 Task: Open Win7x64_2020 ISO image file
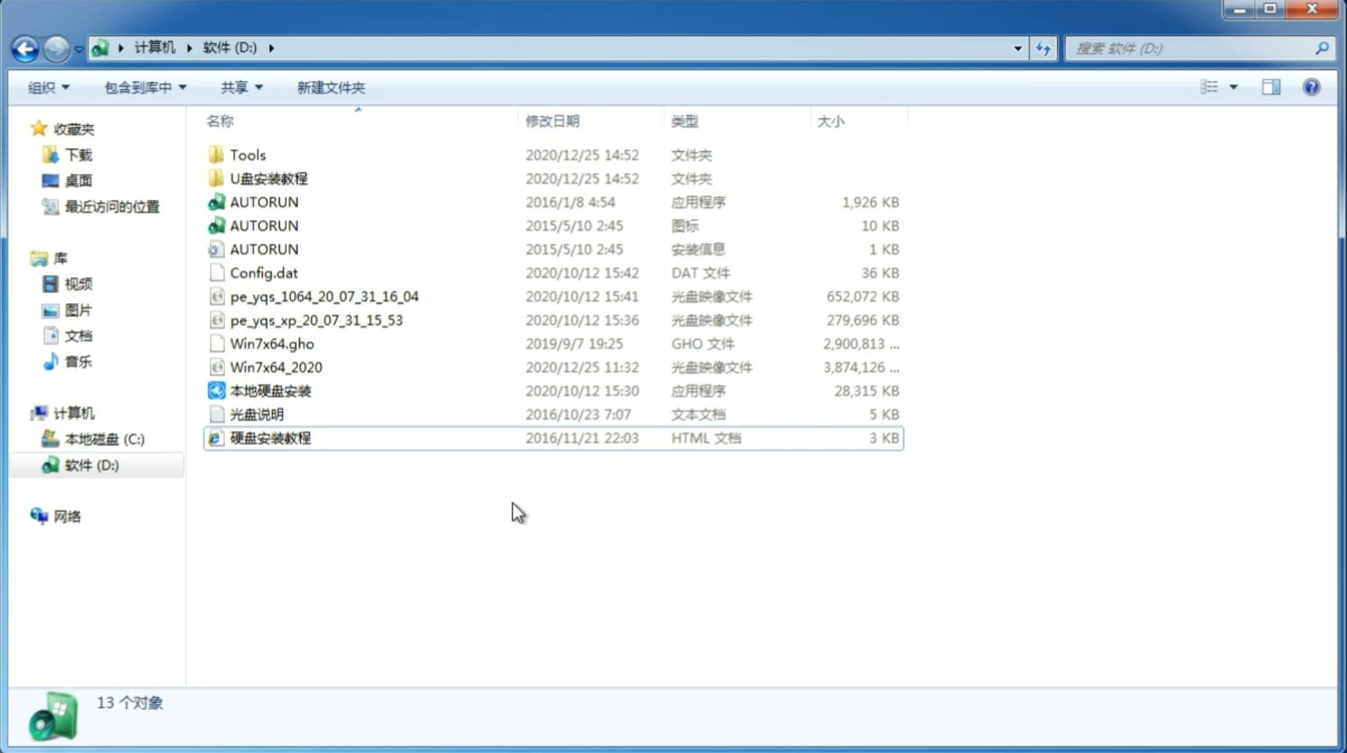(x=275, y=368)
